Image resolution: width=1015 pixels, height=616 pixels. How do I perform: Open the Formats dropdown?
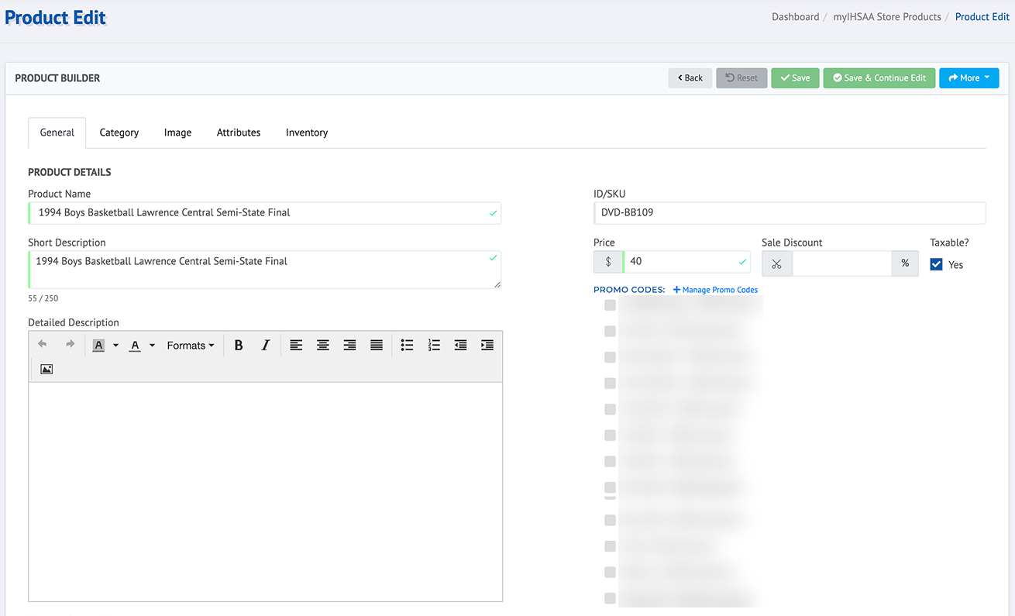pyautogui.click(x=191, y=346)
